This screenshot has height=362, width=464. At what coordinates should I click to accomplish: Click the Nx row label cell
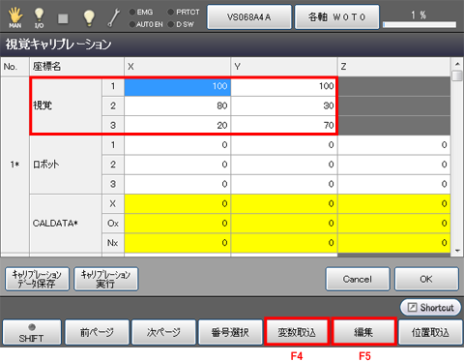tap(113, 243)
